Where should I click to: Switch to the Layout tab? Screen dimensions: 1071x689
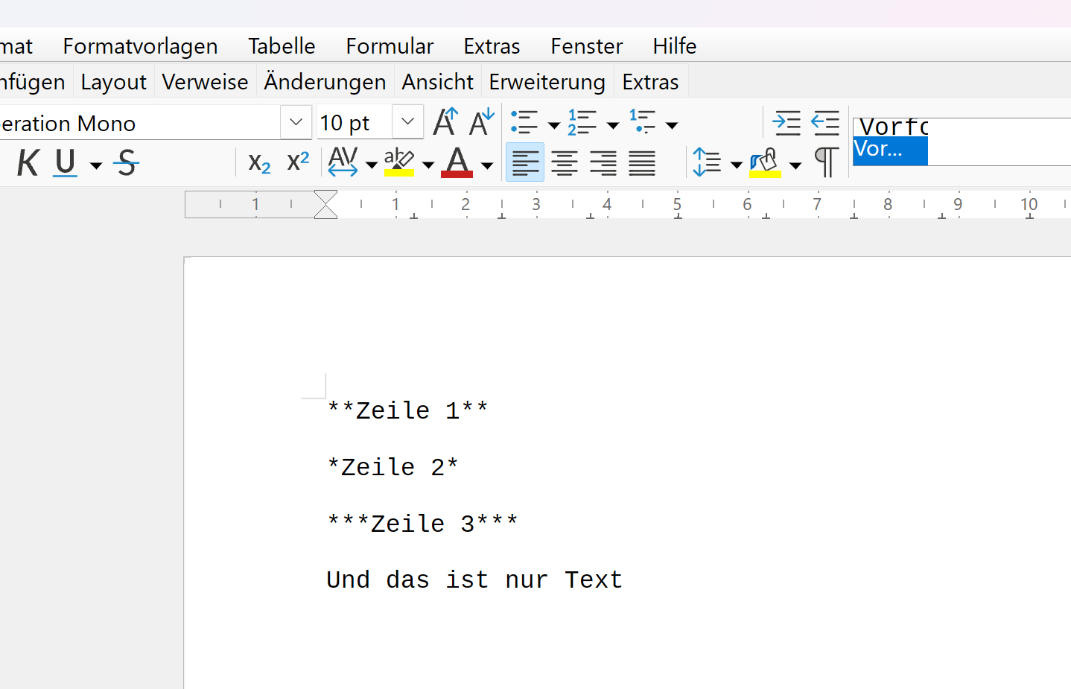(x=113, y=82)
